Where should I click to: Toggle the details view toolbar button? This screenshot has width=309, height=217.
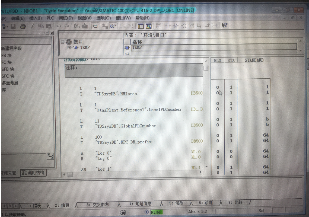point(149,26)
